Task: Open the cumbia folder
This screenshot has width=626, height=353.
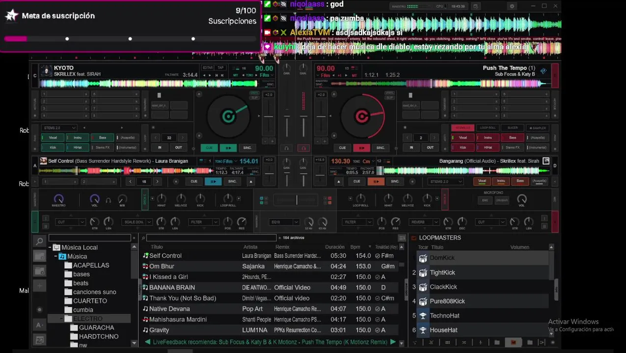Action: tap(82, 310)
